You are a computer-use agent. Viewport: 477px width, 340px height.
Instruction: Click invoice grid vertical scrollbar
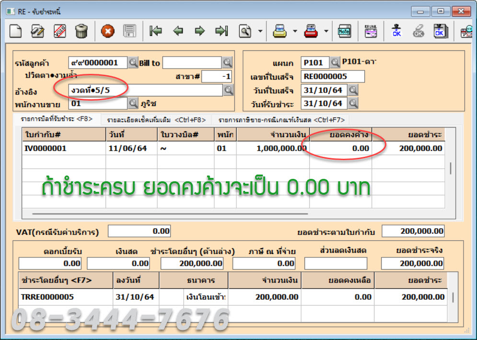451,168
